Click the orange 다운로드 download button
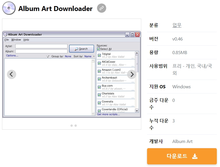The height and width of the screenshot is (167, 220). coord(182,156)
